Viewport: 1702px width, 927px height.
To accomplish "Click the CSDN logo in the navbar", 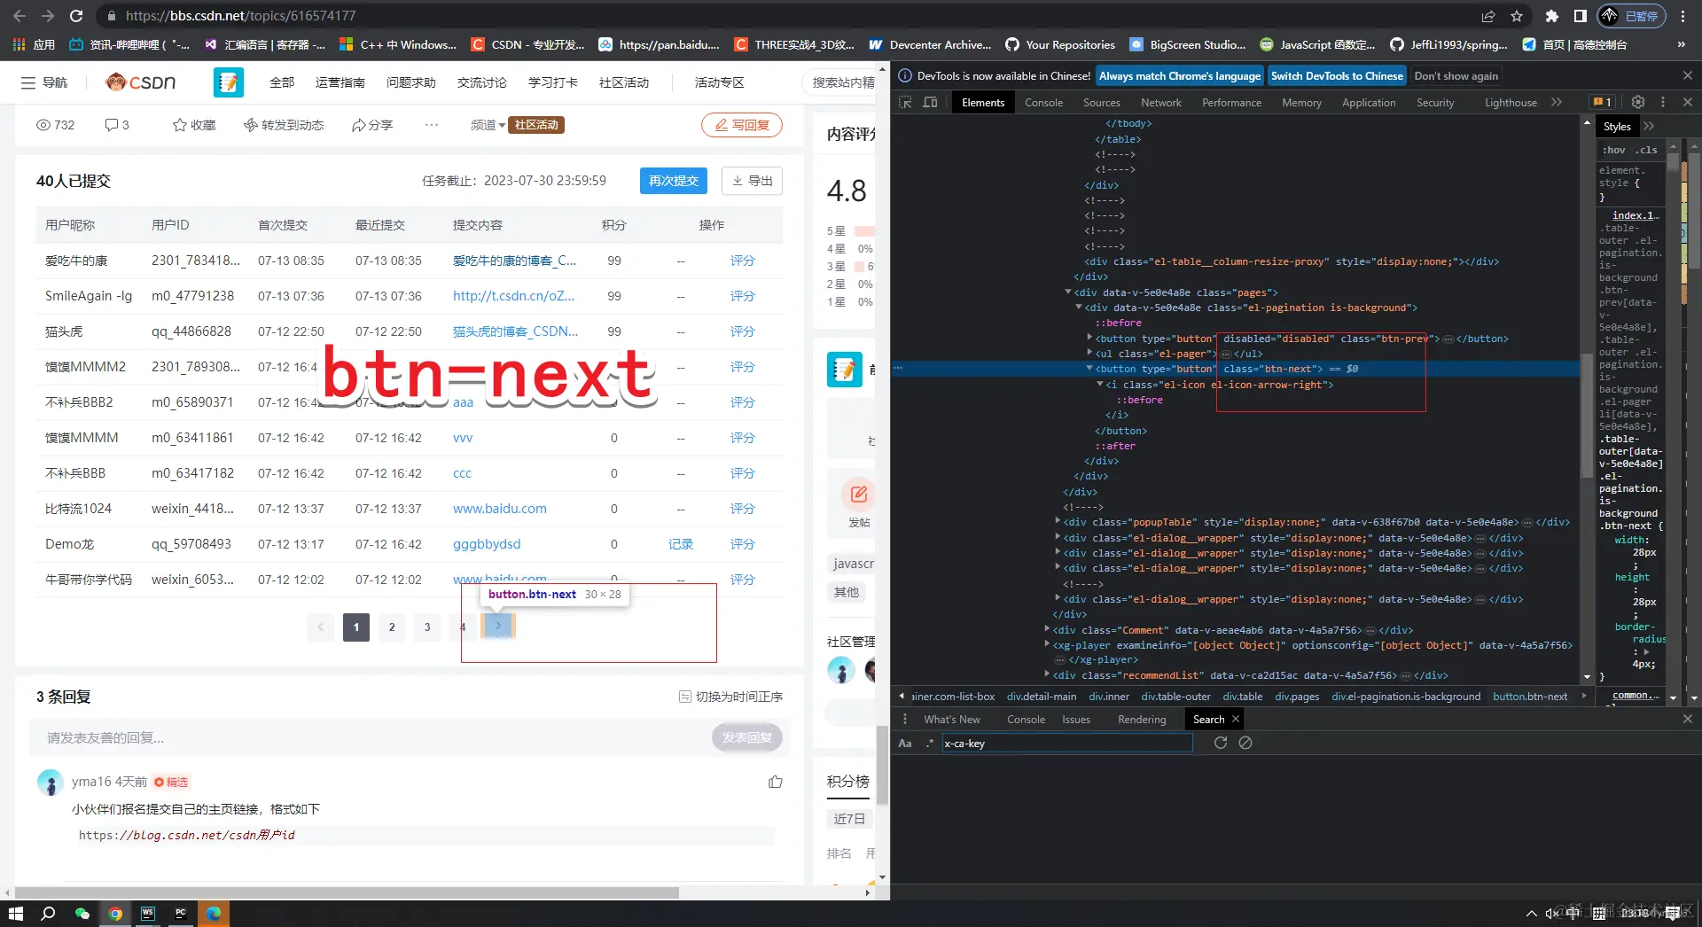I will point(138,82).
